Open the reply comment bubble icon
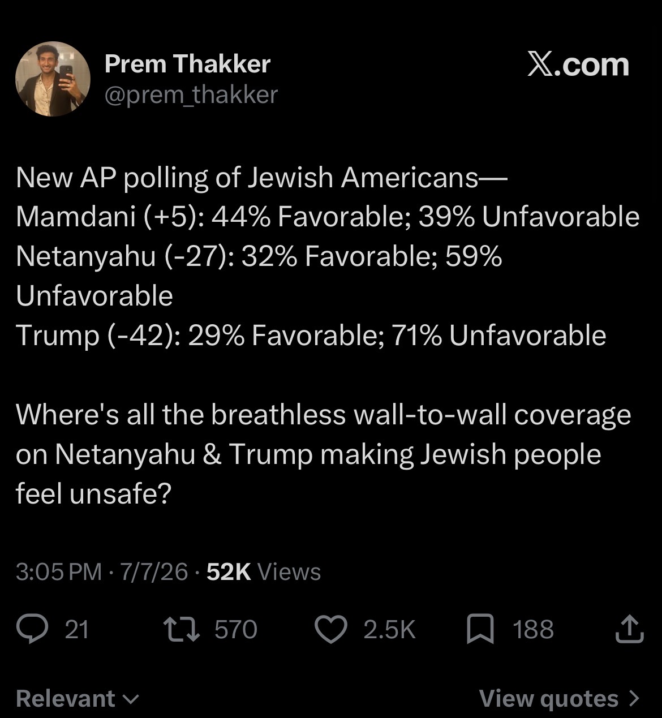This screenshot has width=662, height=718. [x=32, y=629]
